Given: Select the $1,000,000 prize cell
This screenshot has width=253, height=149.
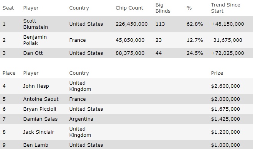Looking at the screenshot, I should coord(225,145).
